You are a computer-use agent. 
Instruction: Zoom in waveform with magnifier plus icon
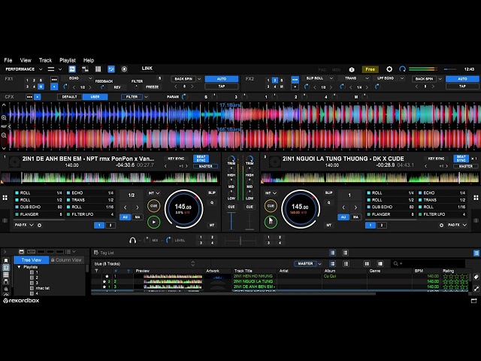pos(4,117)
